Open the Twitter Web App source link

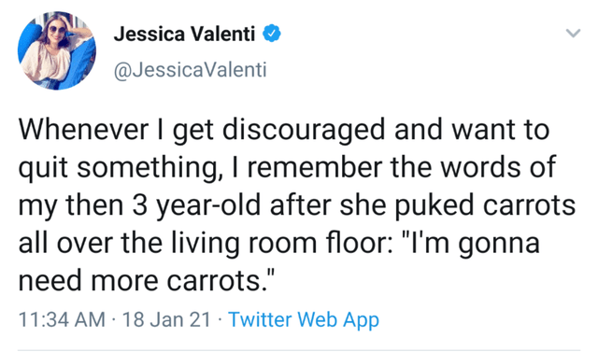tap(304, 319)
